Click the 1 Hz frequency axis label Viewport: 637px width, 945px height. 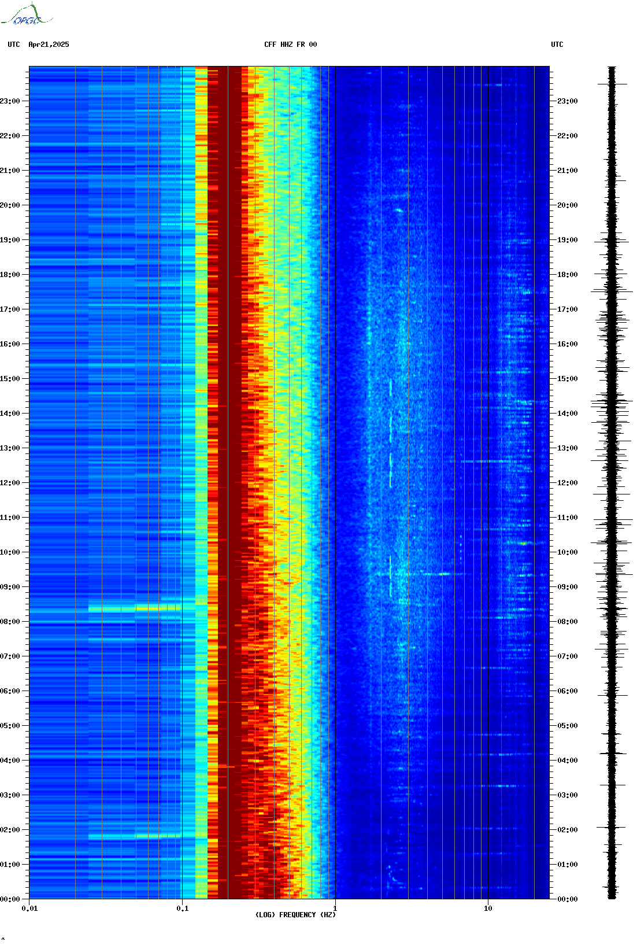(335, 909)
